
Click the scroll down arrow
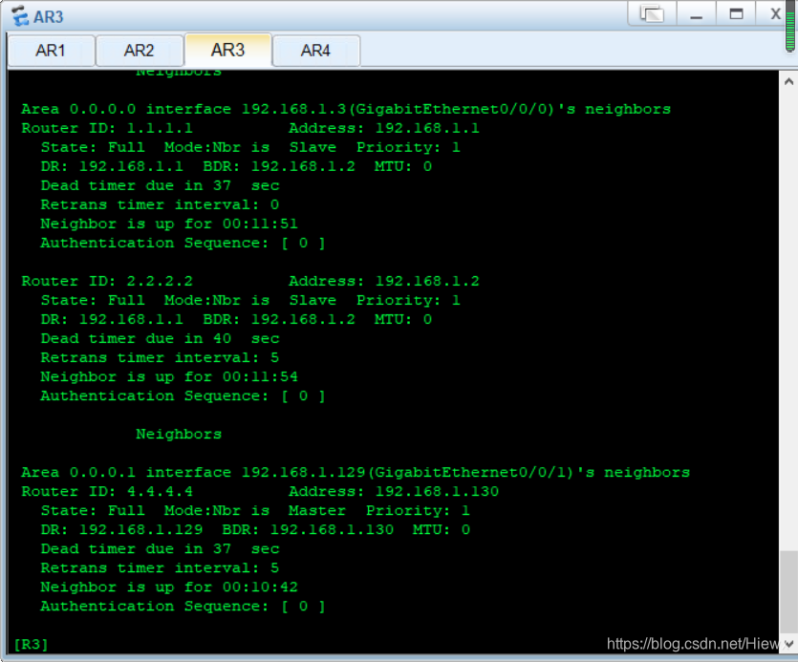pos(788,644)
